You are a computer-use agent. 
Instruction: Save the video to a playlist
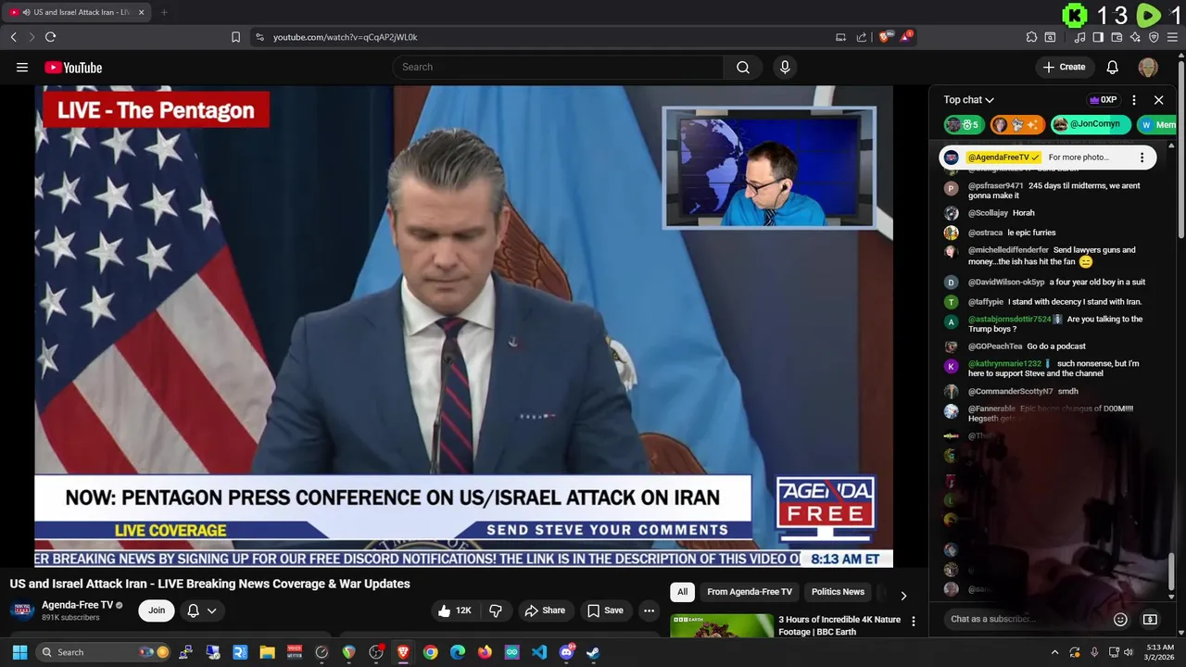pos(605,610)
